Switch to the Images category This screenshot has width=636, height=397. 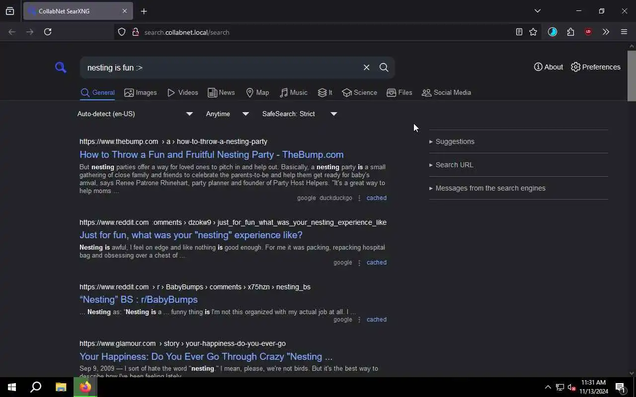[x=140, y=93]
